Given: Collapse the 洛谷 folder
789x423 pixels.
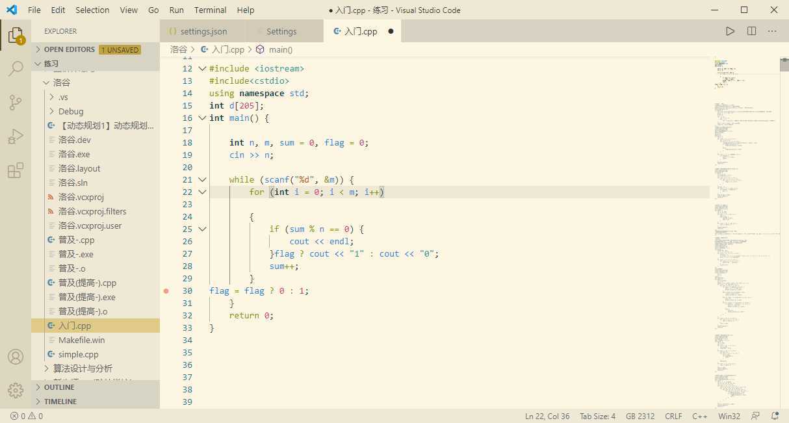Looking at the screenshot, I should (95, 83).
